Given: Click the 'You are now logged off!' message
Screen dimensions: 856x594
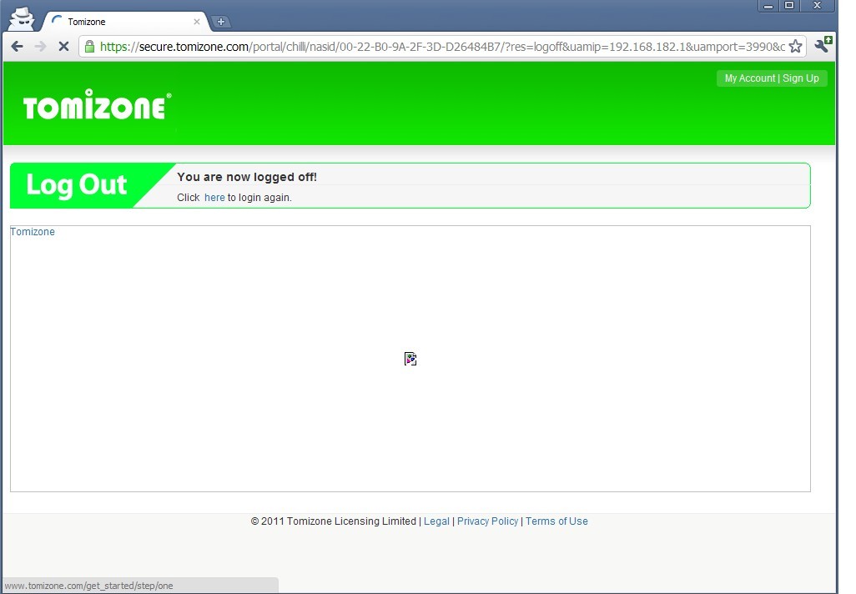Looking at the screenshot, I should pyautogui.click(x=247, y=177).
